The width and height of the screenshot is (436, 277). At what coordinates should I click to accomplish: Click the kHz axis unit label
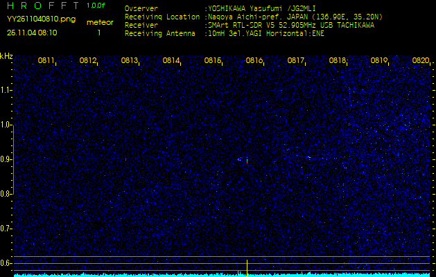[x=6, y=55]
